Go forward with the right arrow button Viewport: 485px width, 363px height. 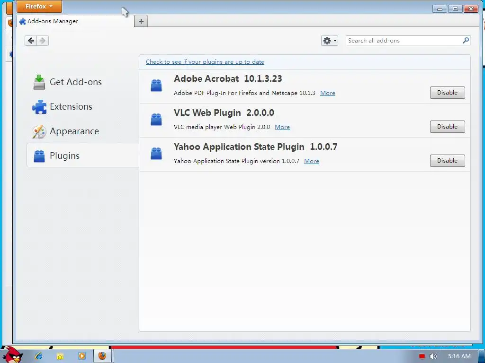coord(43,41)
